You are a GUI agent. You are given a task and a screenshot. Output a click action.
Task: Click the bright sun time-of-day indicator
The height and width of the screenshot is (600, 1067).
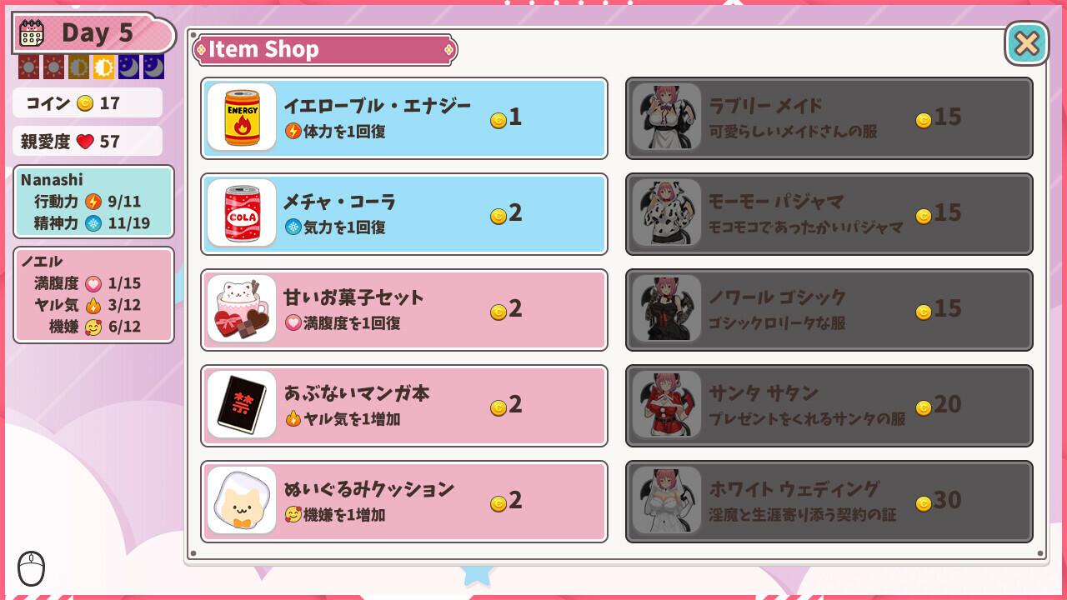coord(104,67)
